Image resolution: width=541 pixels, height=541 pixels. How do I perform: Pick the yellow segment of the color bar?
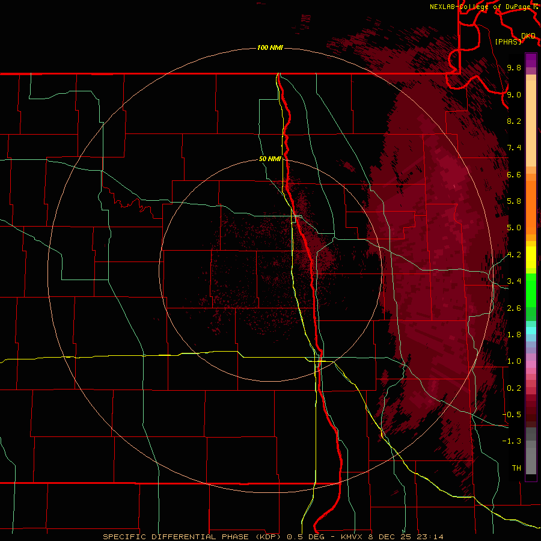(x=531, y=257)
